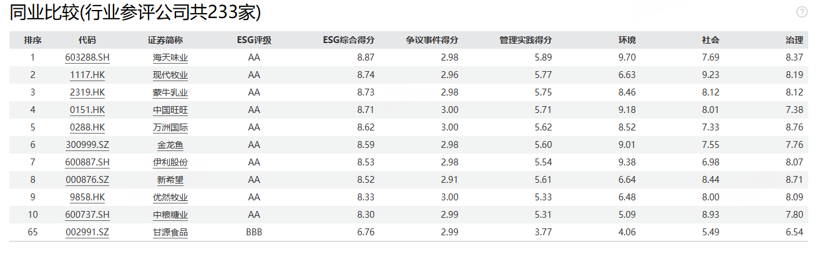Open the 金龙鱼 company link
822x264 pixels.
170,145
